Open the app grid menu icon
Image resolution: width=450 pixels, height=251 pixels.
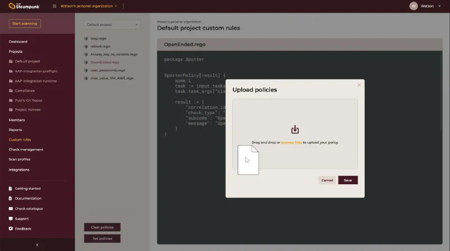pos(55,6)
